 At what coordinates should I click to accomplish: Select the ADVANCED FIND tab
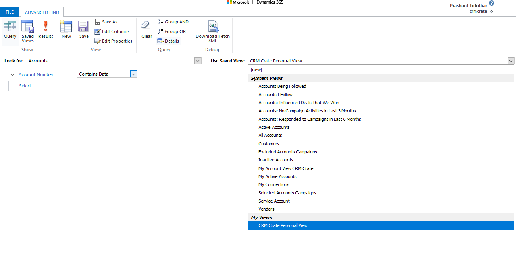42,12
